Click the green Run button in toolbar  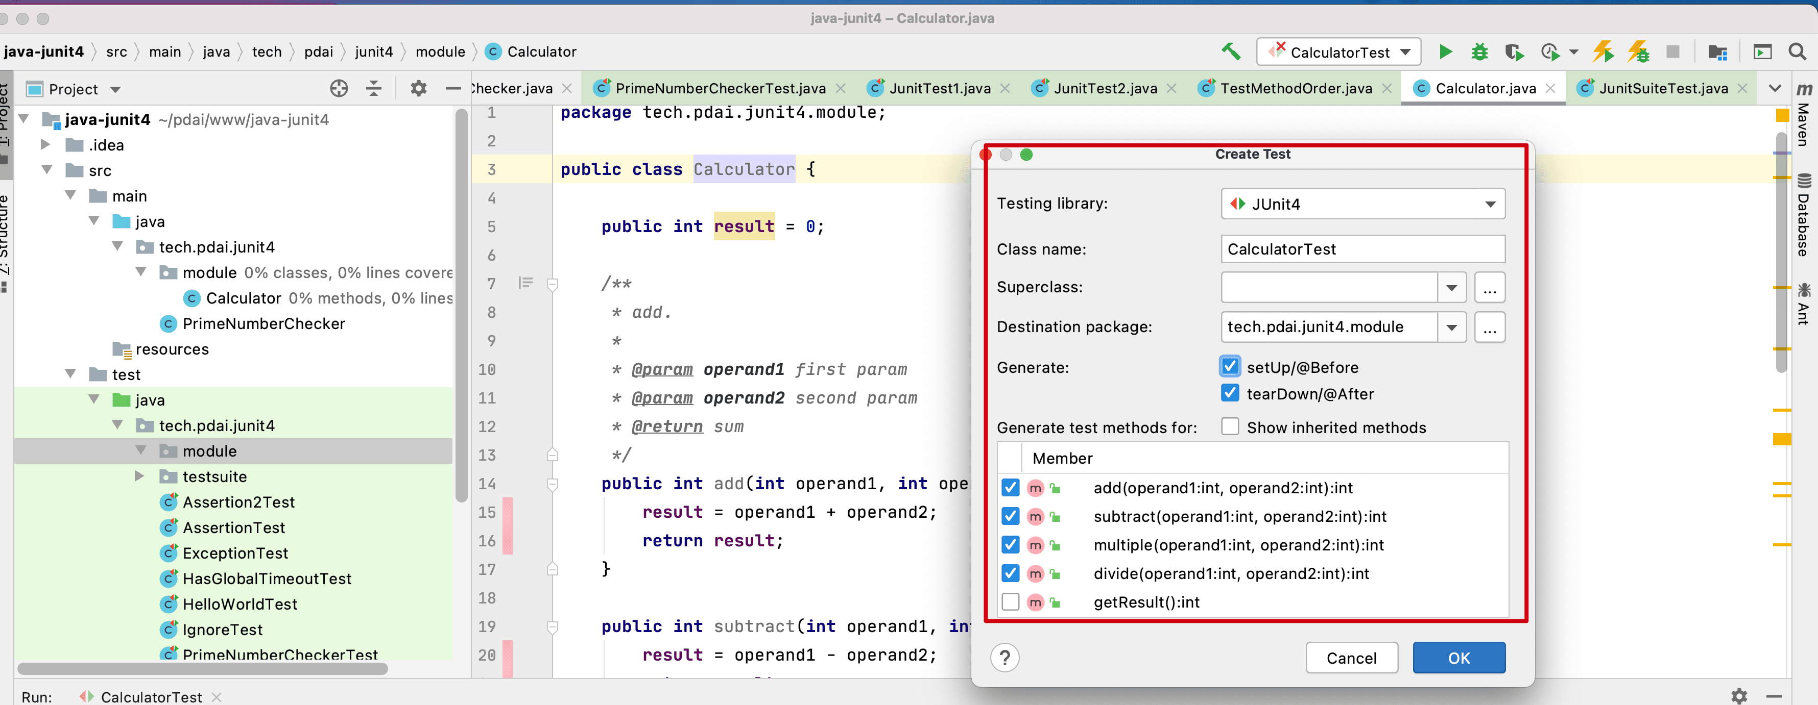coord(1445,52)
